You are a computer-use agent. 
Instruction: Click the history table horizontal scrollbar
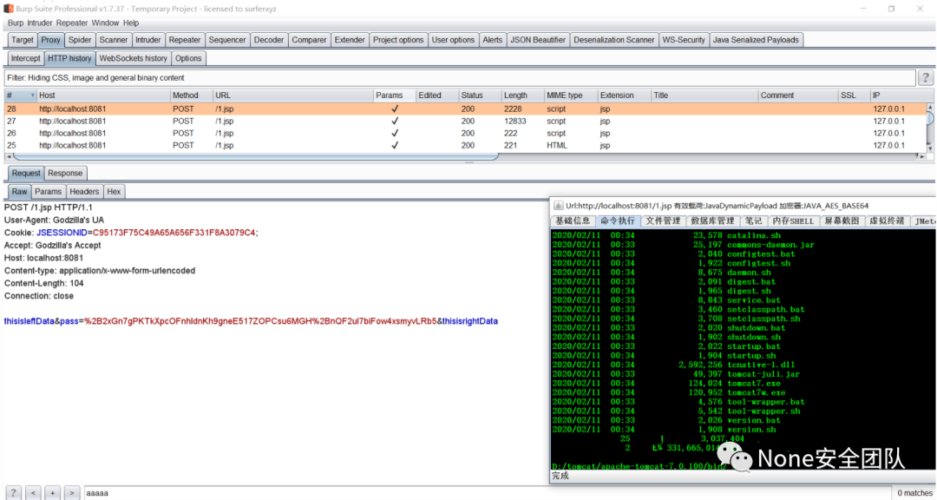pyautogui.click(x=256, y=156)
